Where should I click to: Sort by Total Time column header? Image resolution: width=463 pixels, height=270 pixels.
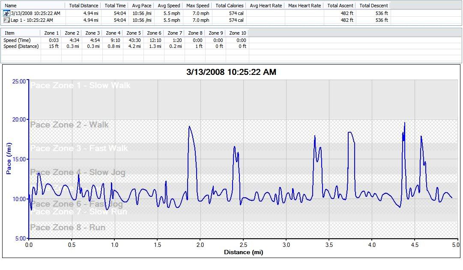click(115, 6)
